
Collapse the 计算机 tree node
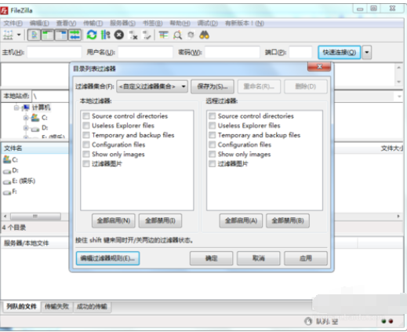[16, 108]
